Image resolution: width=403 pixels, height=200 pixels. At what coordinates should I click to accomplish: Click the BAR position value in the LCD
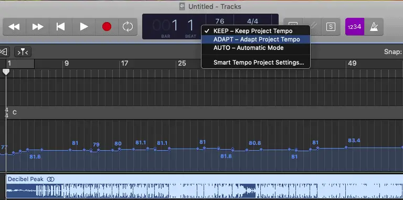point(165,26)
